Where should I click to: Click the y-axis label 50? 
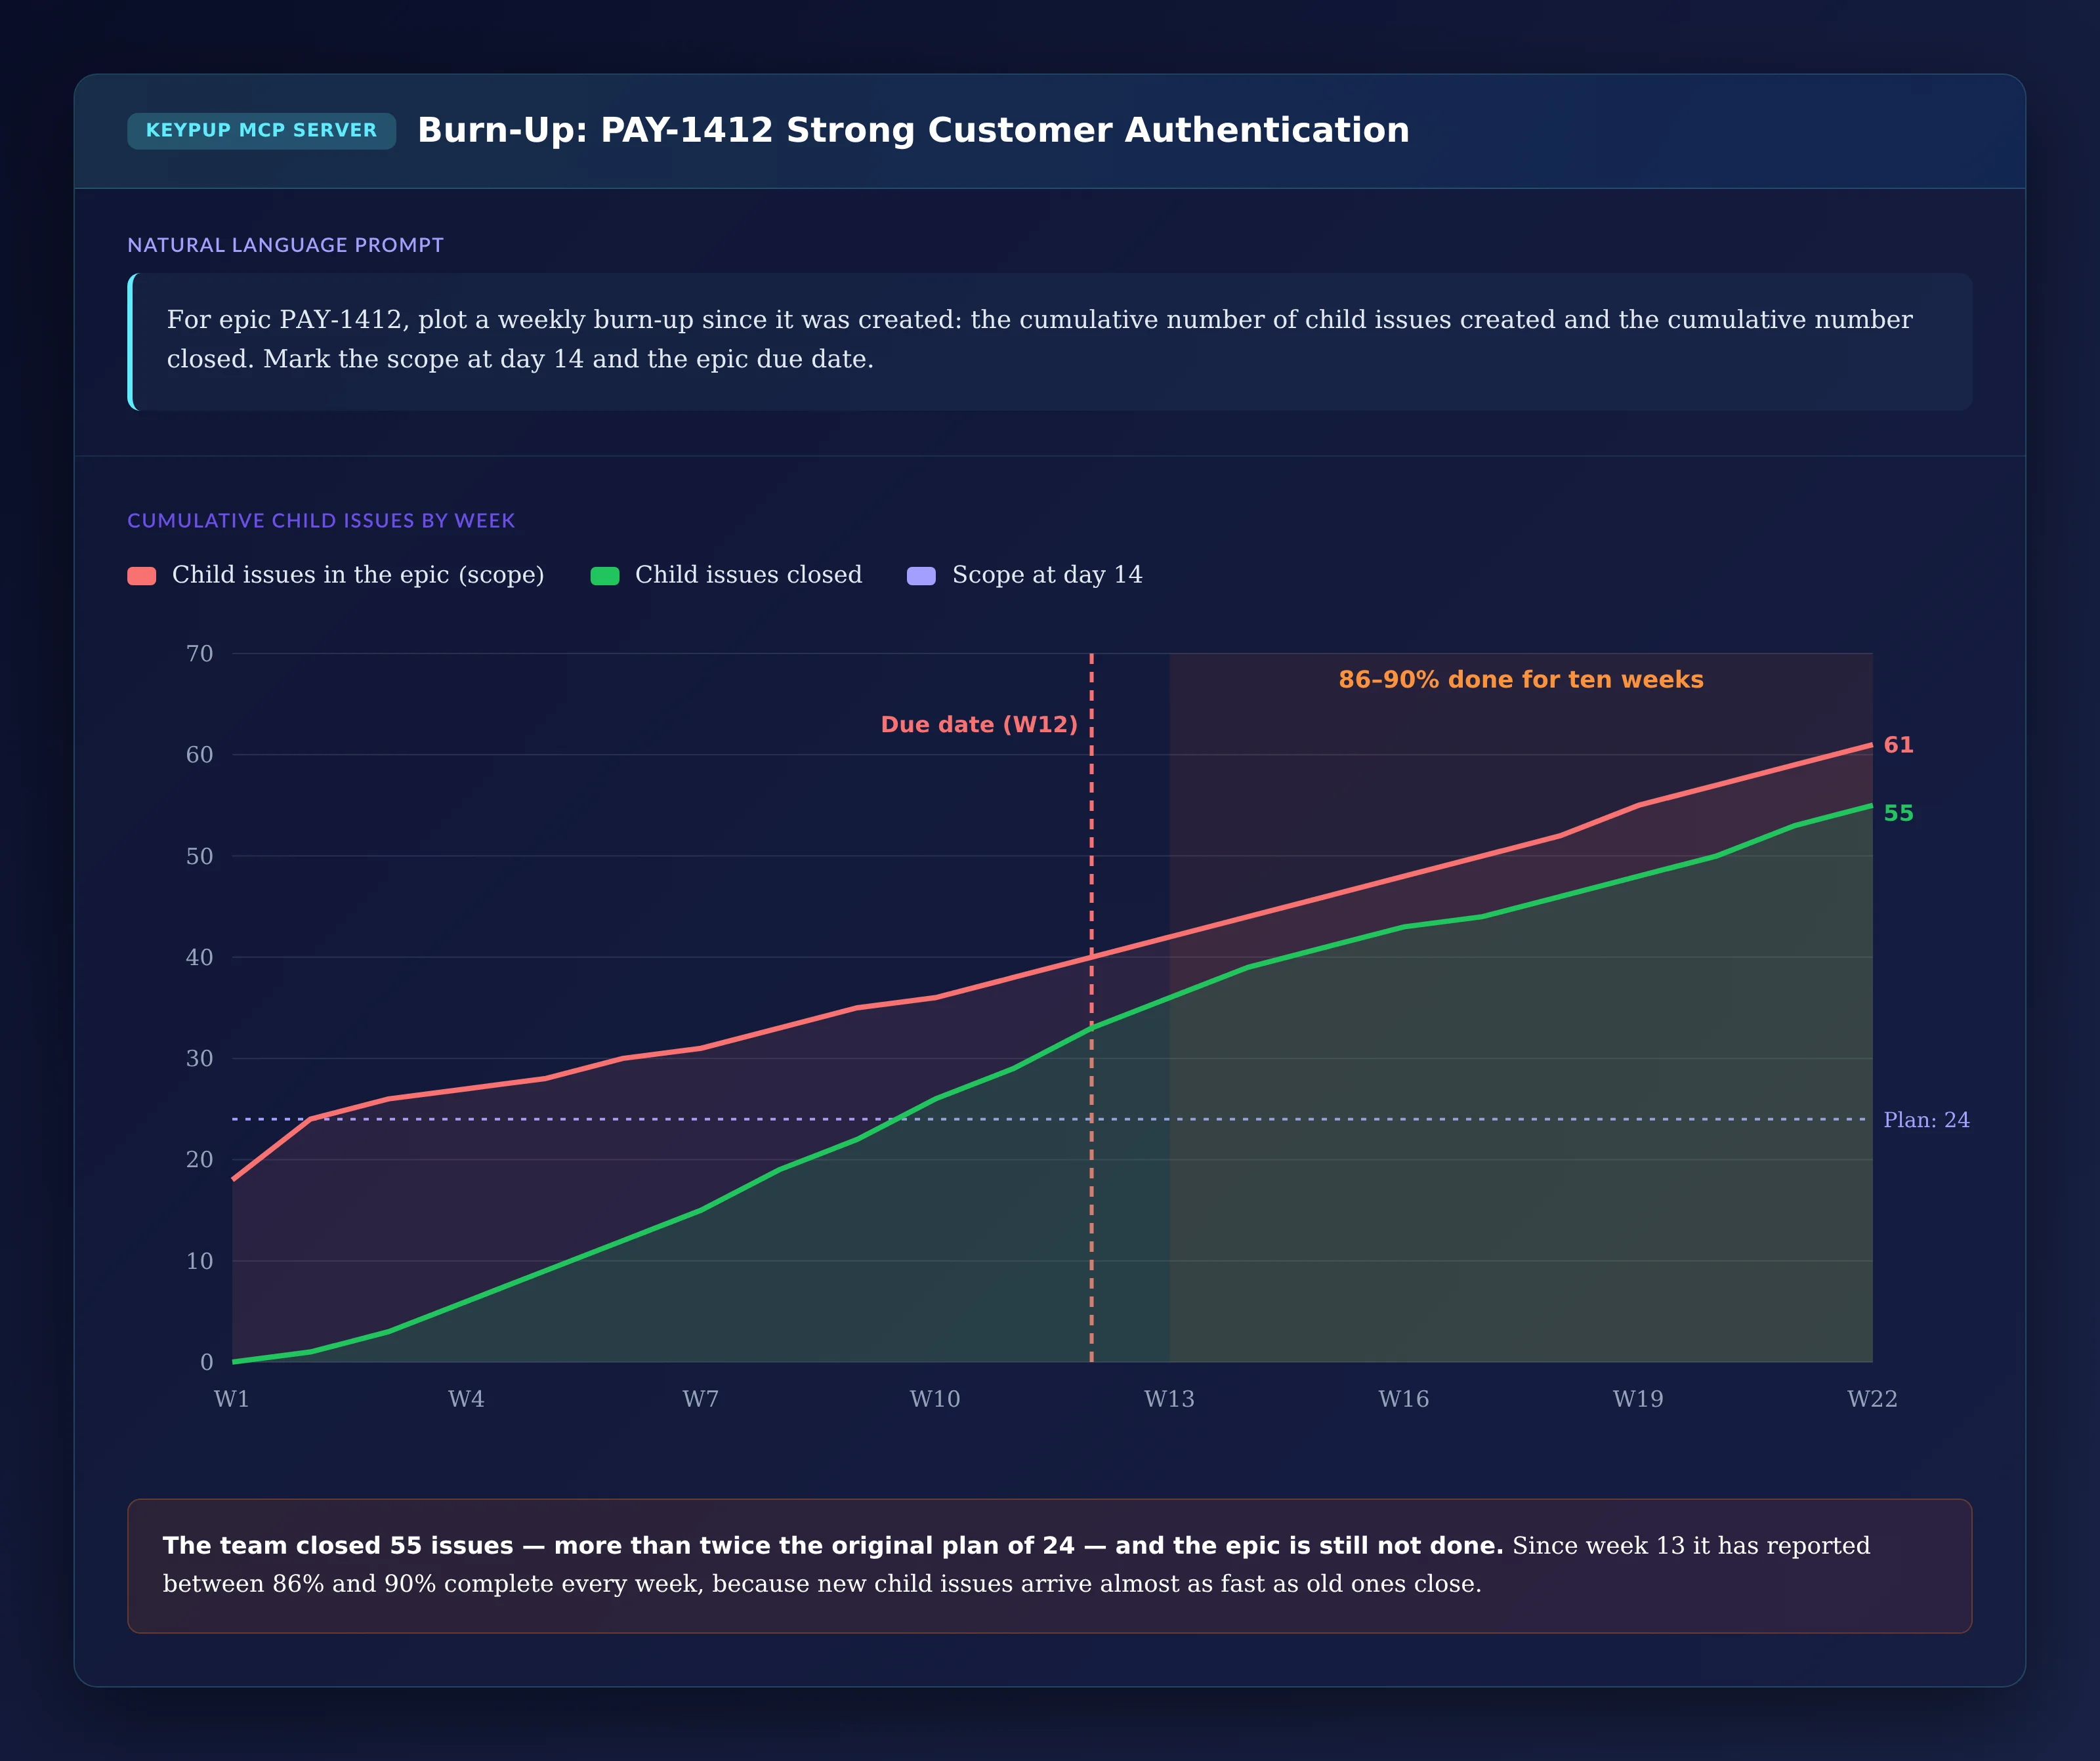click(199, 857)
